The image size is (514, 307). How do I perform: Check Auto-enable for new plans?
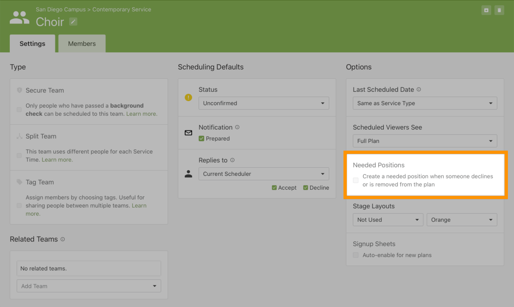[356, 255]
